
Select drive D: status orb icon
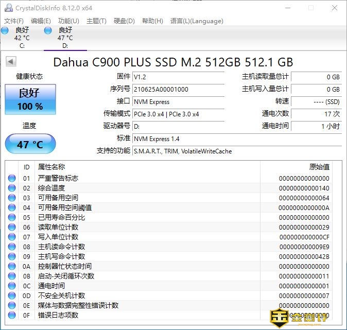click(48, 31)
